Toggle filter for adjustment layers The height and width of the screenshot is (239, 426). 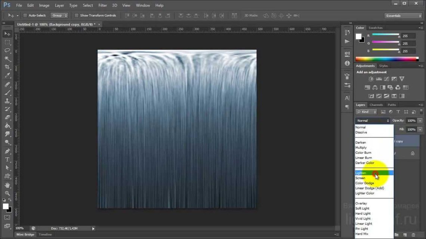(x=390, y=112)
